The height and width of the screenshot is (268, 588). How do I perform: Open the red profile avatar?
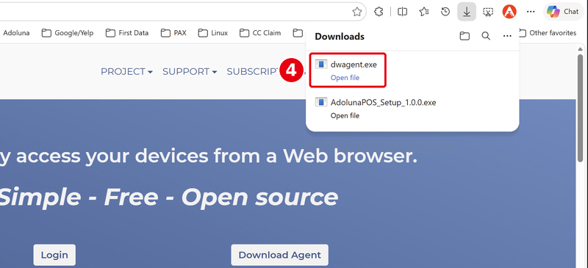(x=509, y=12)
